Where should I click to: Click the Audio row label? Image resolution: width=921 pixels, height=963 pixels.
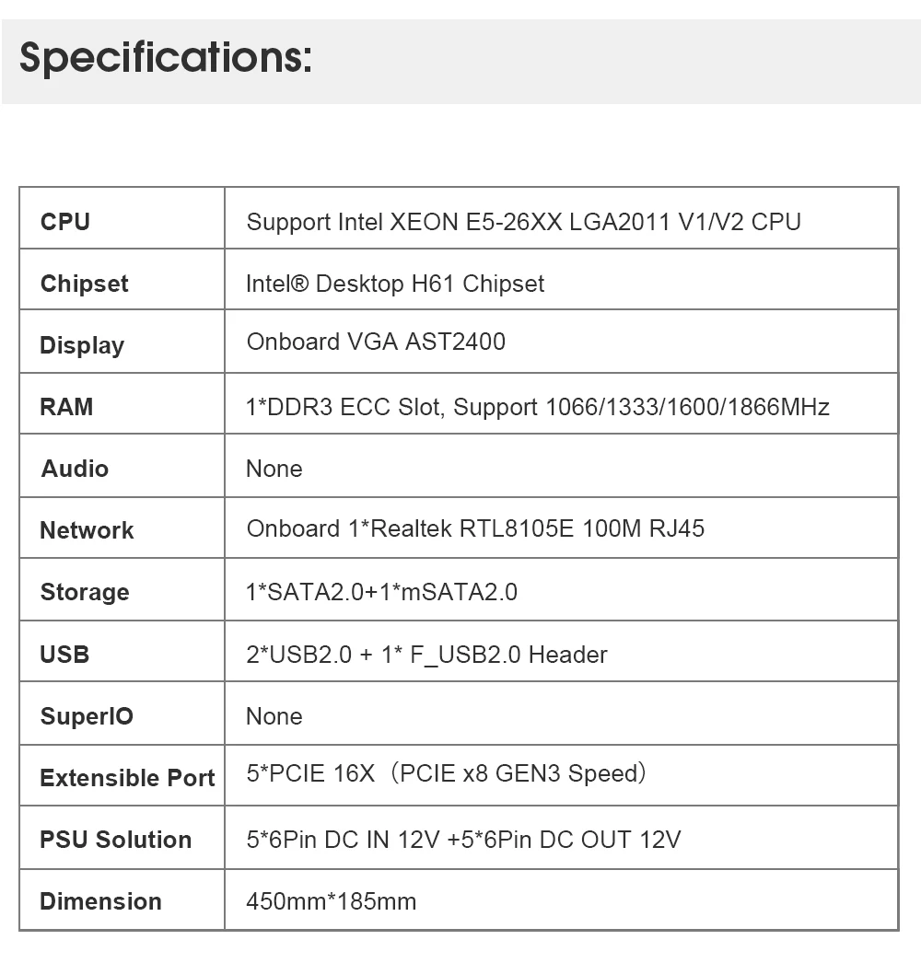tap(75, 469)
